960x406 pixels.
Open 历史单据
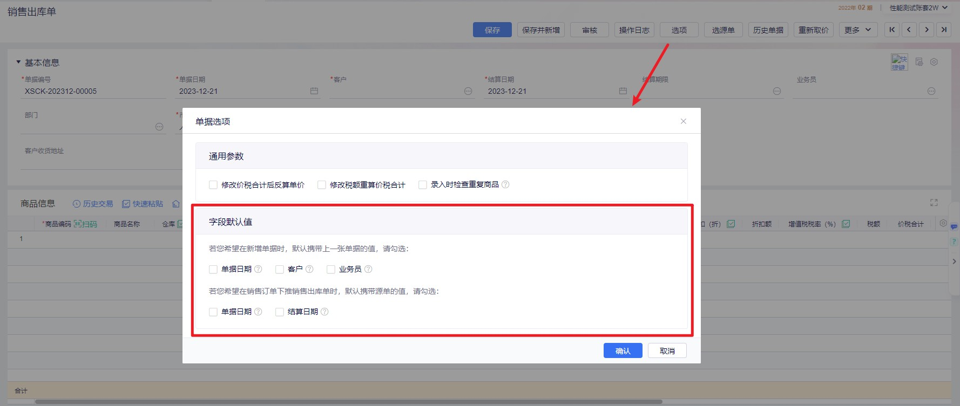pyautogui.click(x=768, y=30)
